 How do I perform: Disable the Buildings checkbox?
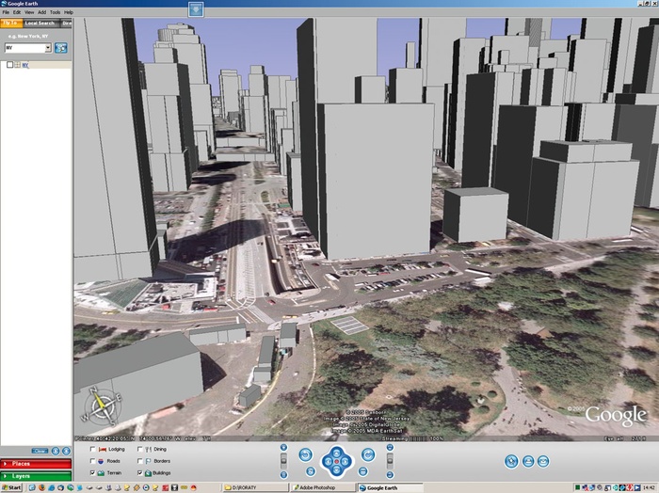(140, 472)
